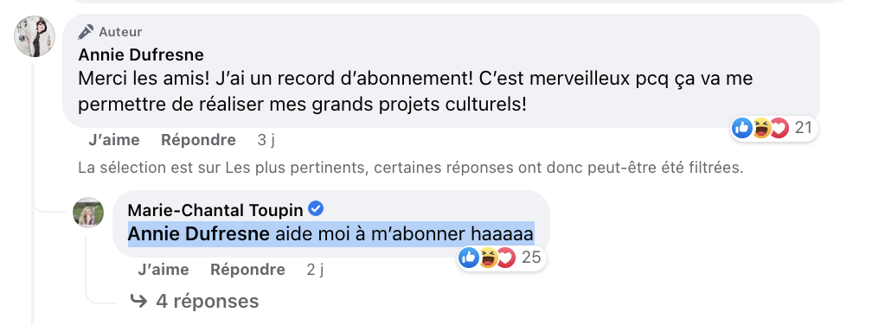Open the Annie Dufresne author name link
Viewport: 872px width, 325px height.
tap(141, 55)
